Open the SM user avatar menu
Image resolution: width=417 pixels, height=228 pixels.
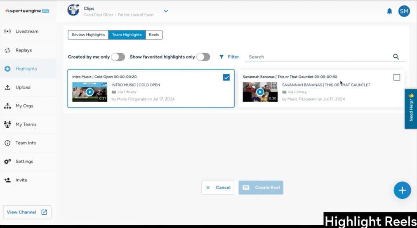pyautogui.click(x=404, y=11)
